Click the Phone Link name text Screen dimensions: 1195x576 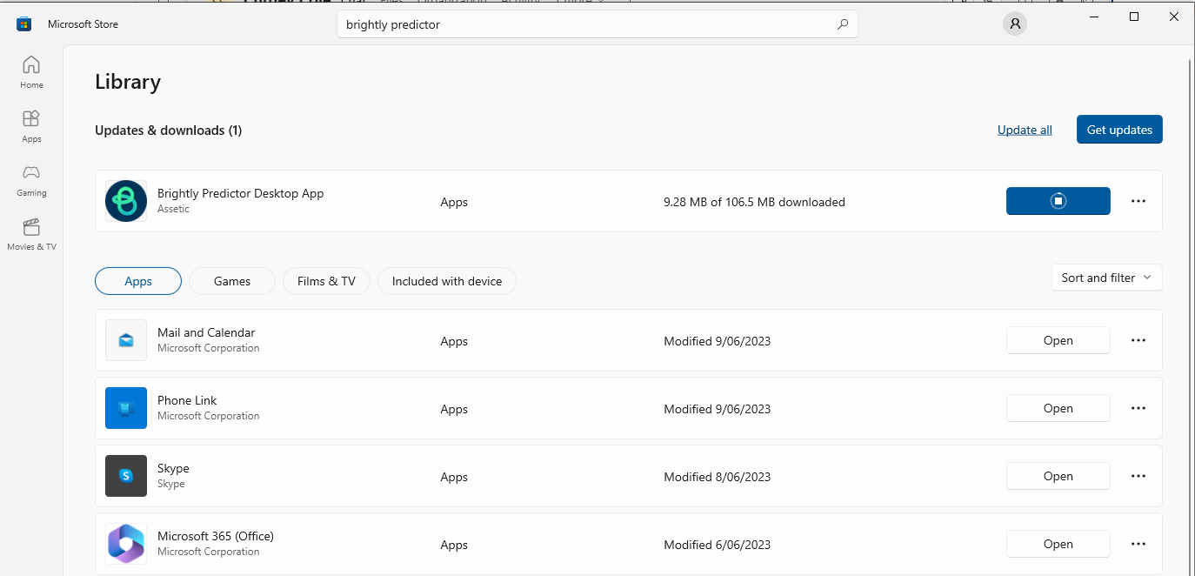[187, 400]
